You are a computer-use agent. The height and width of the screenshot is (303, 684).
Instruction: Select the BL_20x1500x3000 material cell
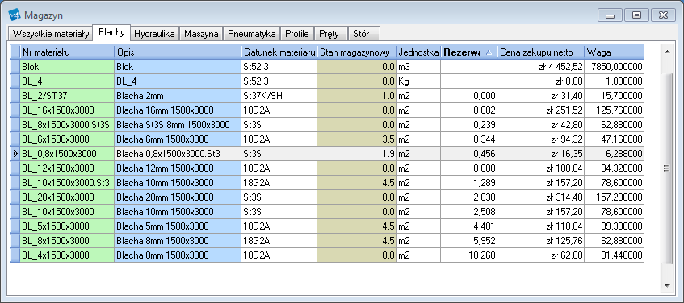67,197
